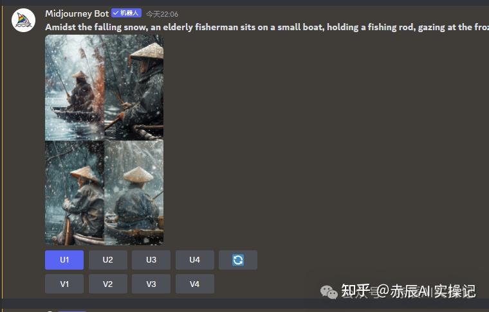Image resolution: width=489 pixels, height=312 pixels.
Task: Upscale the second image with U2
Action: coord(108,260)
